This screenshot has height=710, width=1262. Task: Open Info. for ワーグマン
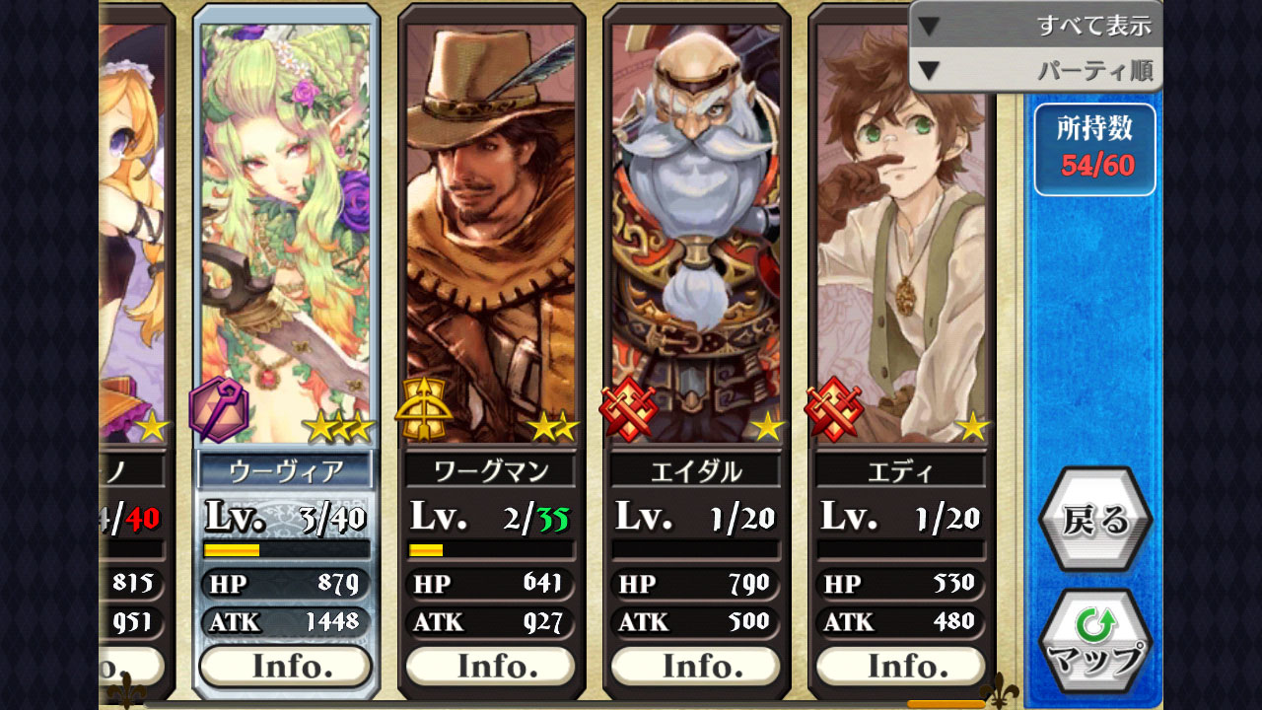tap(491, 667)
